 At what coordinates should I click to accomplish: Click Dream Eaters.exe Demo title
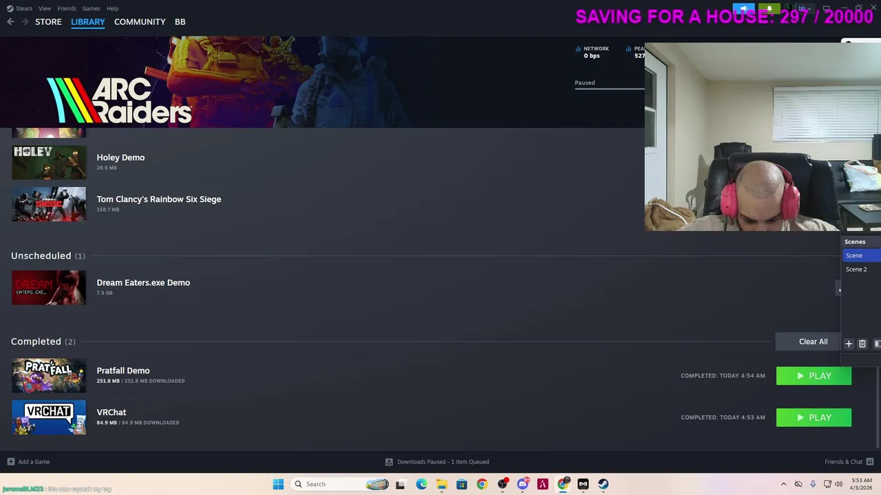click(143, 283)
